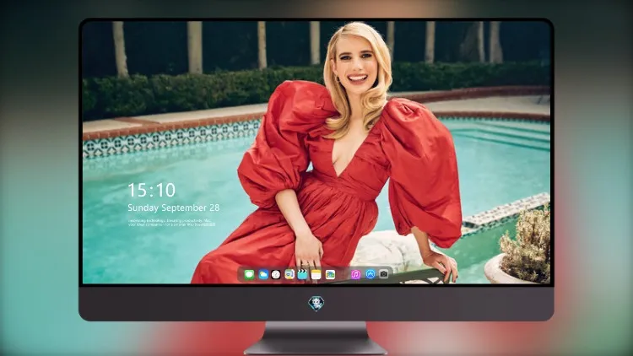Launch the Camera app from the dock
This screenshot has width=633, height=356.
384,274
